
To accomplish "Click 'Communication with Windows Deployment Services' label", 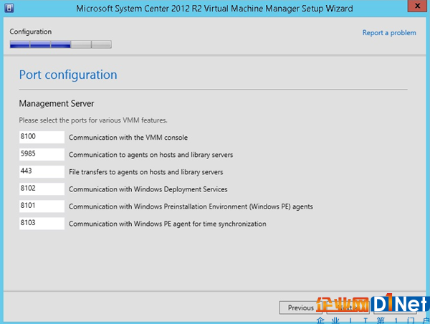I will click(x=148, y=189).
